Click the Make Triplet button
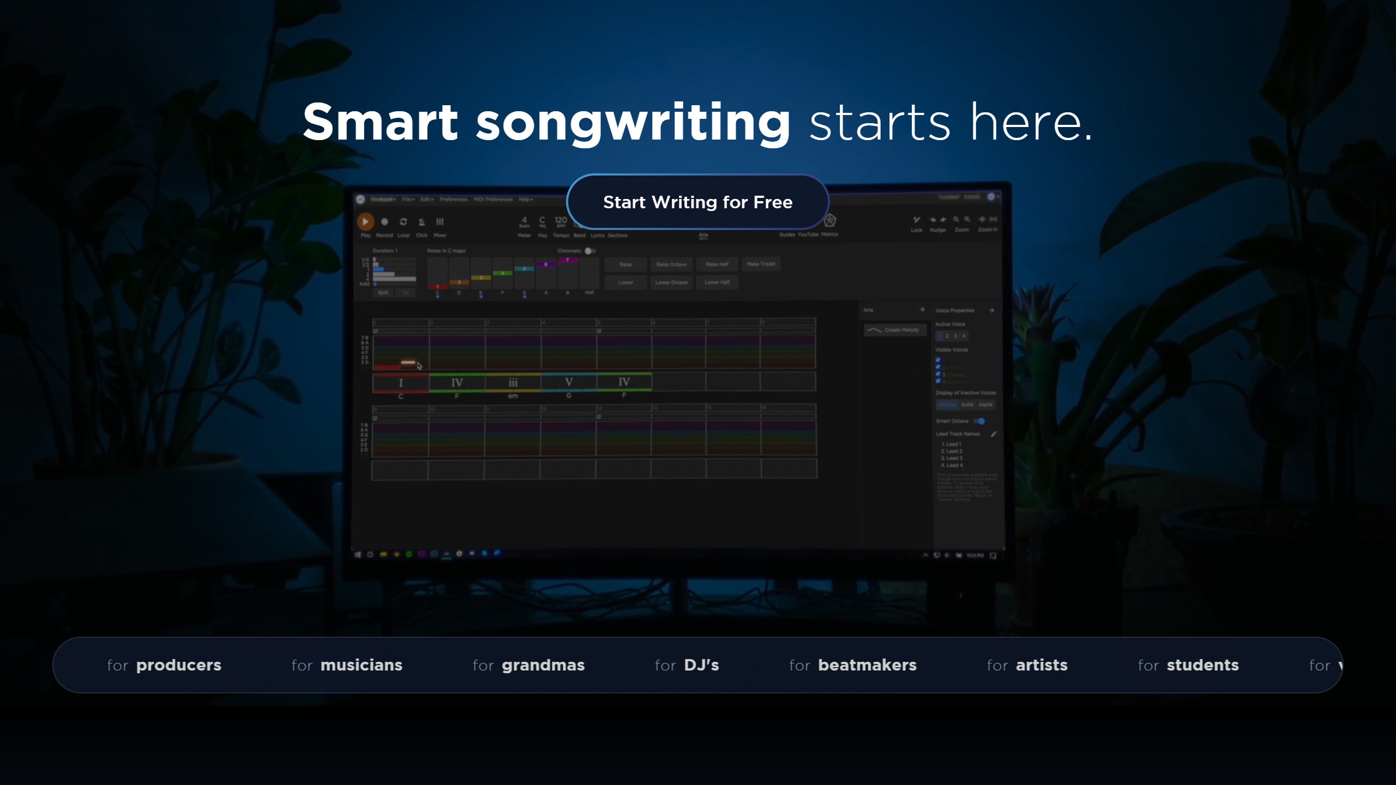The width and height of the screenshot is (1396, 785). point(761,264)
